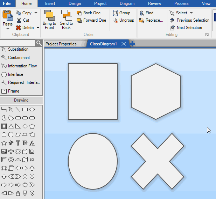Choose the pentagon shape tool
216x199 pixels.
point(32,126)
